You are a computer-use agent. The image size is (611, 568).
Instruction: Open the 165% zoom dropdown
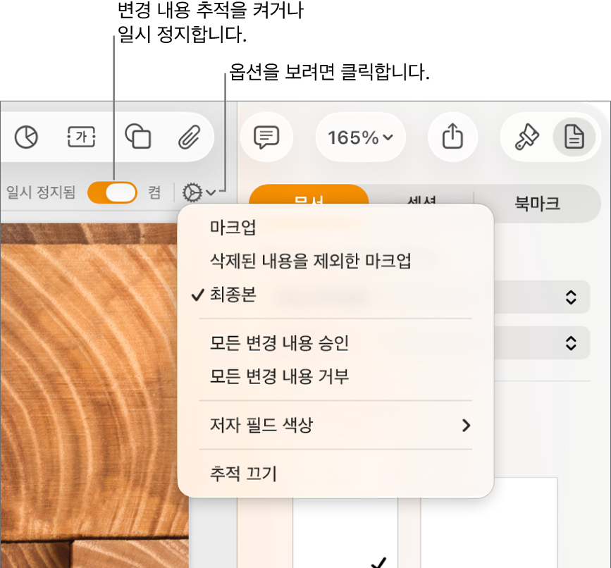(360, 137)
